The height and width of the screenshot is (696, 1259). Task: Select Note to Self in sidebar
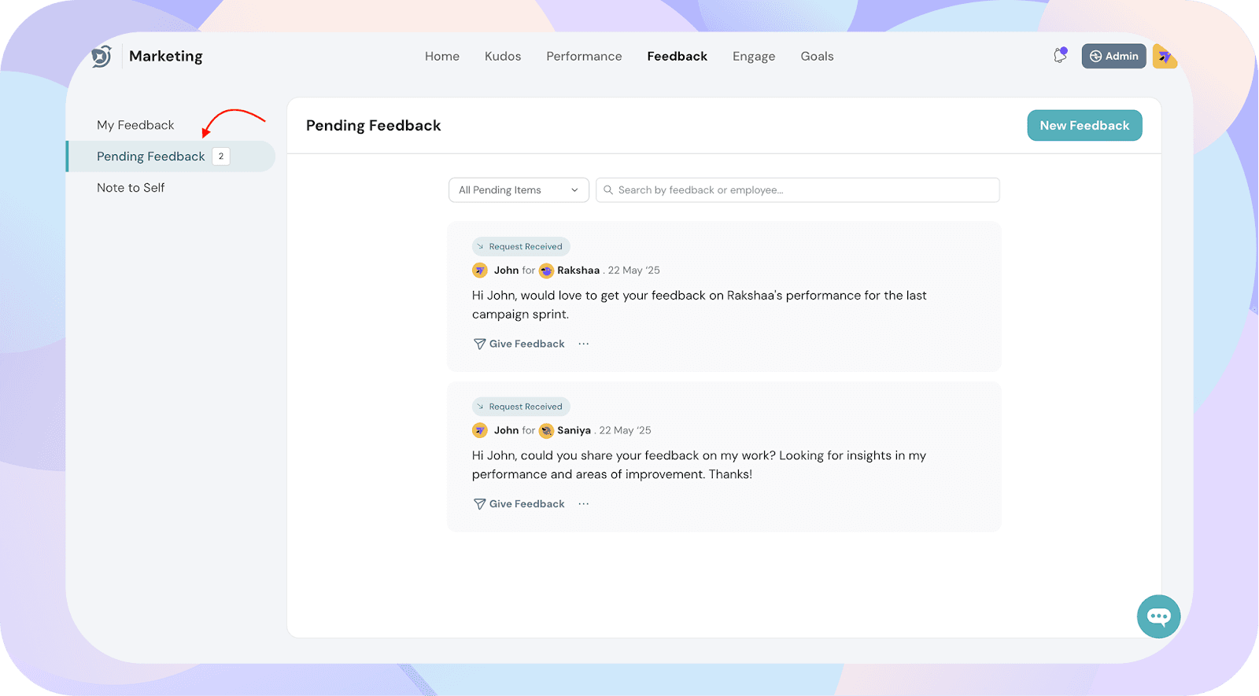click(131, 188)
